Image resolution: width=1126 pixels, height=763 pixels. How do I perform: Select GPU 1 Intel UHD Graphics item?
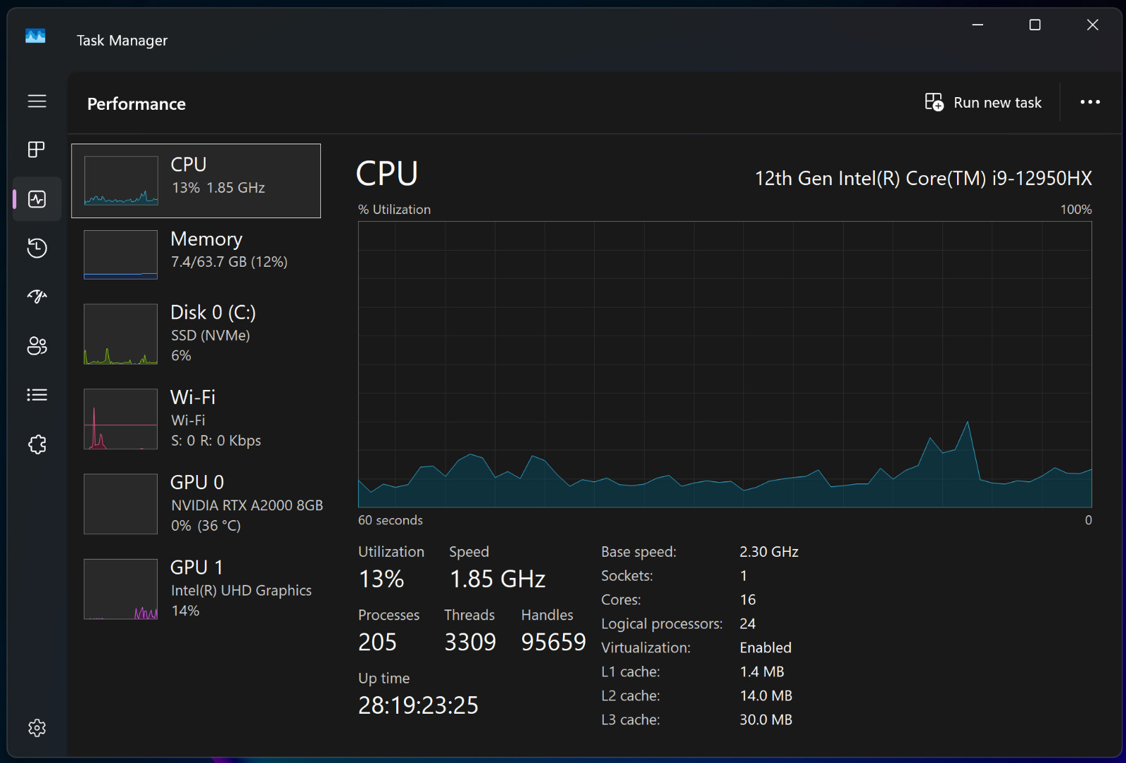pyautogui.click(x=196, y=589)
